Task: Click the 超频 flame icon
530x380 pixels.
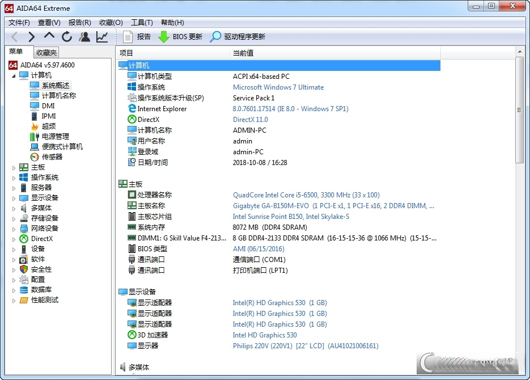Action: coord(35,126)
